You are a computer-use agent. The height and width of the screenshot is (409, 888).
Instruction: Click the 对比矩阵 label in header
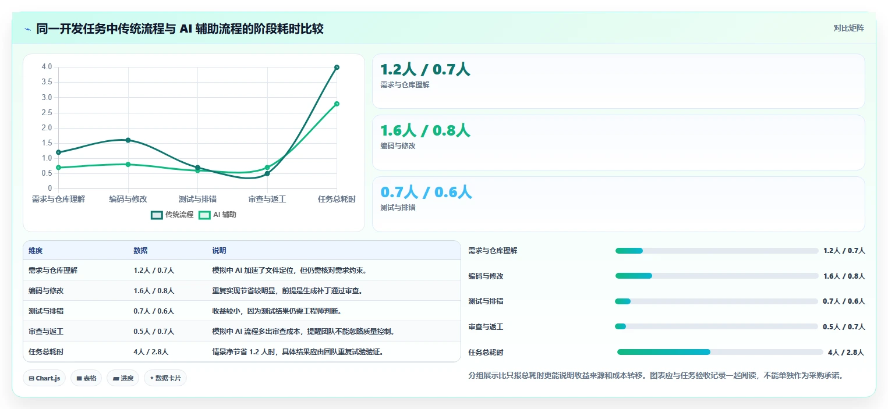(x=849, y=28)
